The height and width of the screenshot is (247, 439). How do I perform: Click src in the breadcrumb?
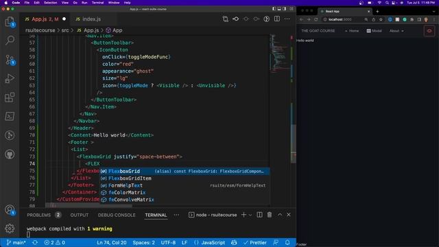65,30
